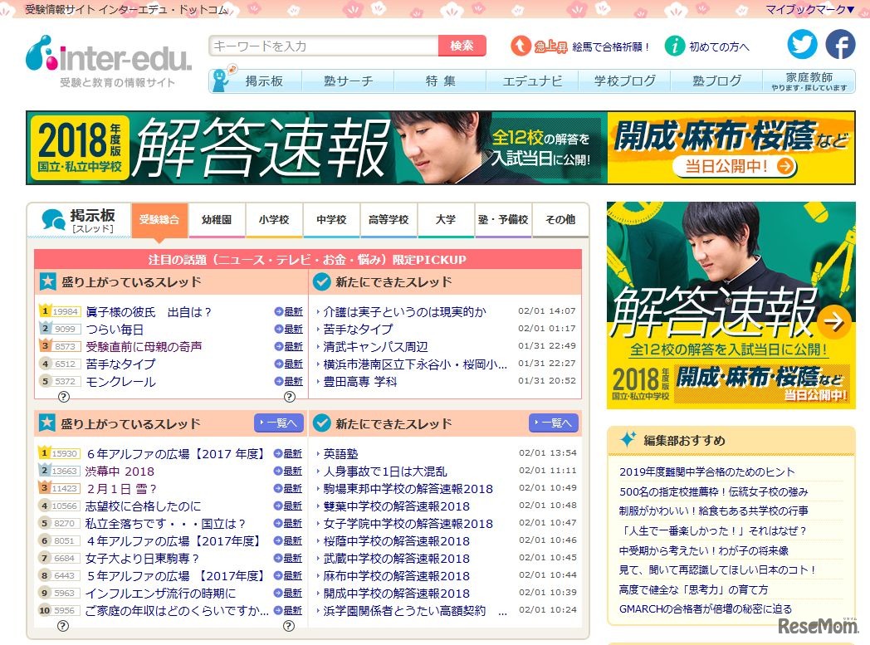Click the 最新 icon beside 渋幕中 2018

[x=289, y=472]
